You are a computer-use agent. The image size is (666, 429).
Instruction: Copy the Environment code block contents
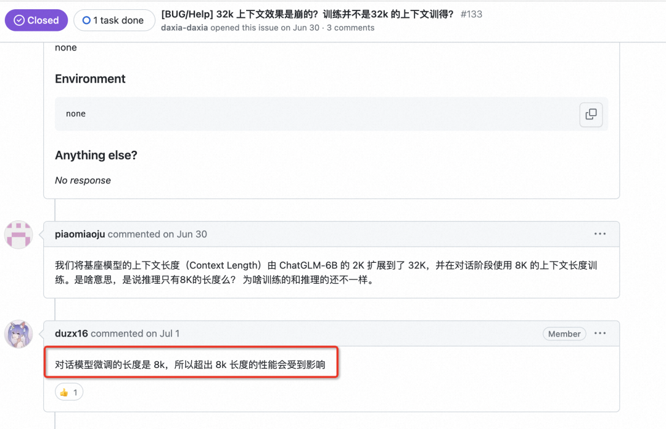point(591,114)
